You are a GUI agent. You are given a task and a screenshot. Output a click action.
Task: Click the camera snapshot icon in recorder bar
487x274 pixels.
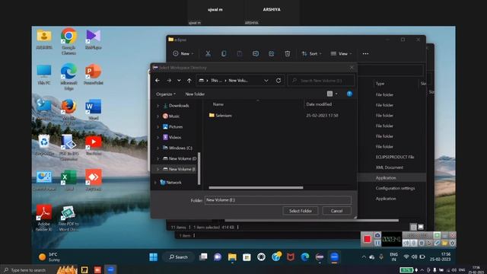pos(377,235)
